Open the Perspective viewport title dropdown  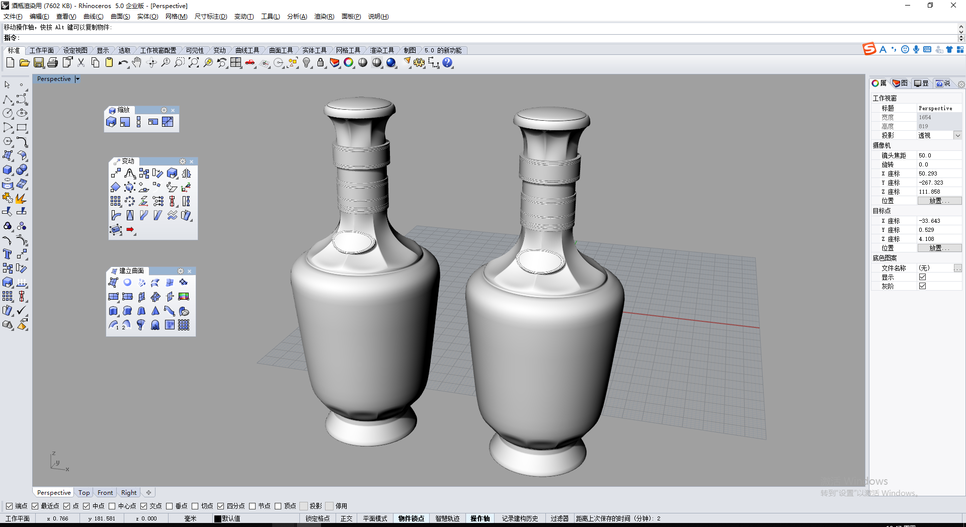pos(77,79)
